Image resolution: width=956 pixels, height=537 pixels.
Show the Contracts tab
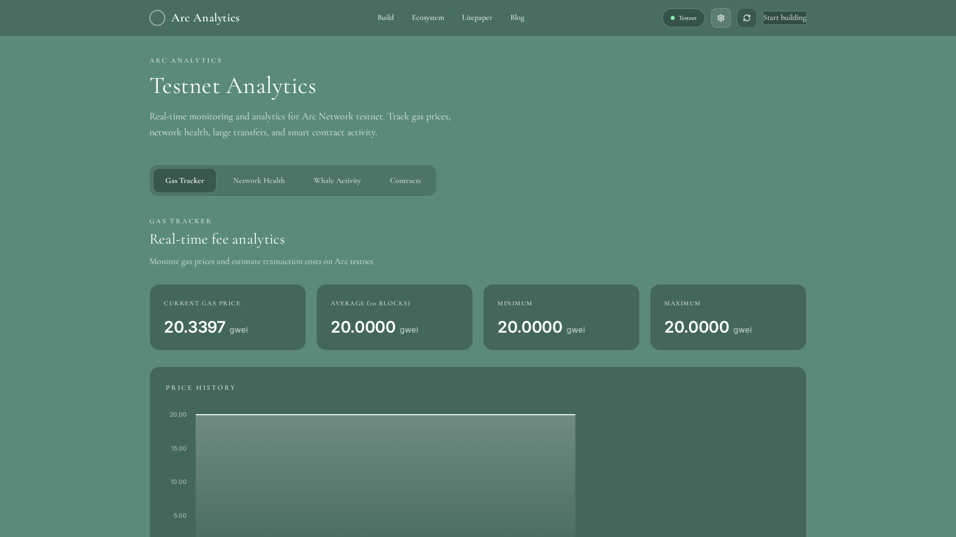pyautogui.click(x=405, y=180)
